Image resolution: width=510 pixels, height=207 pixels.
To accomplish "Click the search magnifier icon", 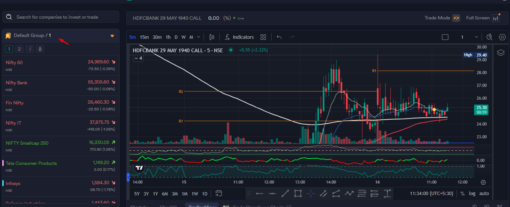I will (x=9, y=17).
